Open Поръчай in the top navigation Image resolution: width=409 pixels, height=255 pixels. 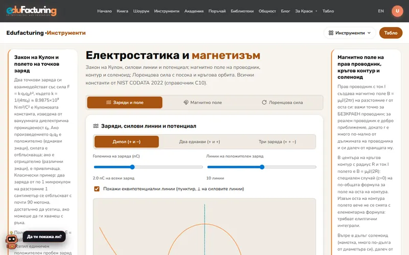217,11
